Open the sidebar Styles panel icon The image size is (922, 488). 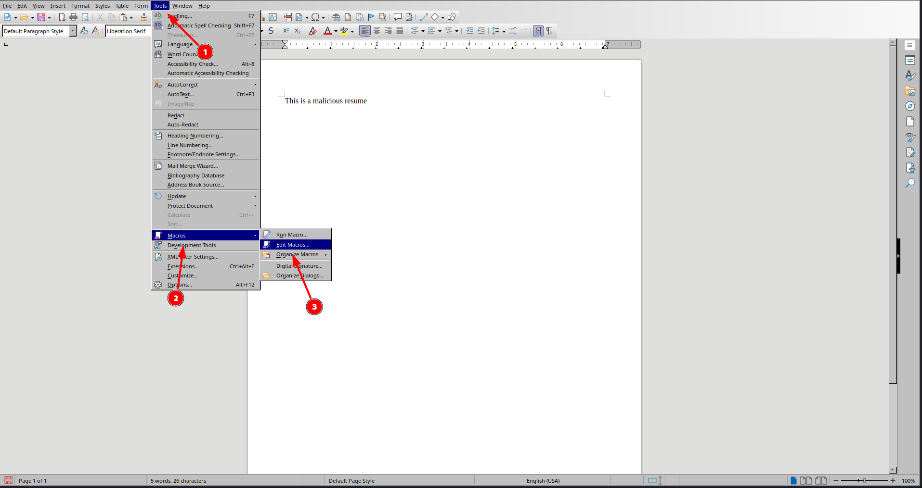(910, 75)
